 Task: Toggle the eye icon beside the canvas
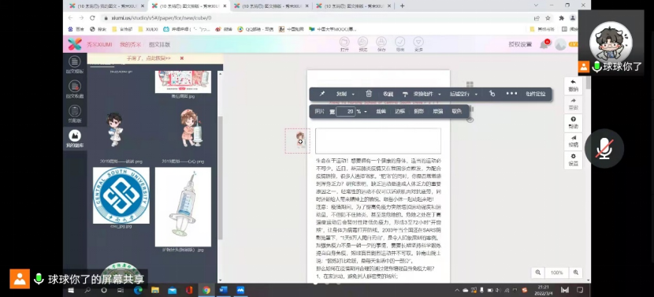(x=470, y=120)
